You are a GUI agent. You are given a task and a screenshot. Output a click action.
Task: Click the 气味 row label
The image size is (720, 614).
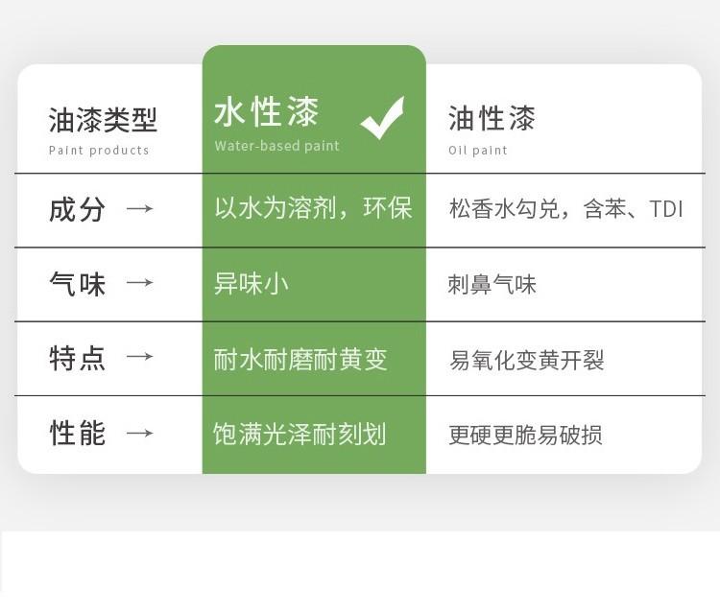(77, 284)
